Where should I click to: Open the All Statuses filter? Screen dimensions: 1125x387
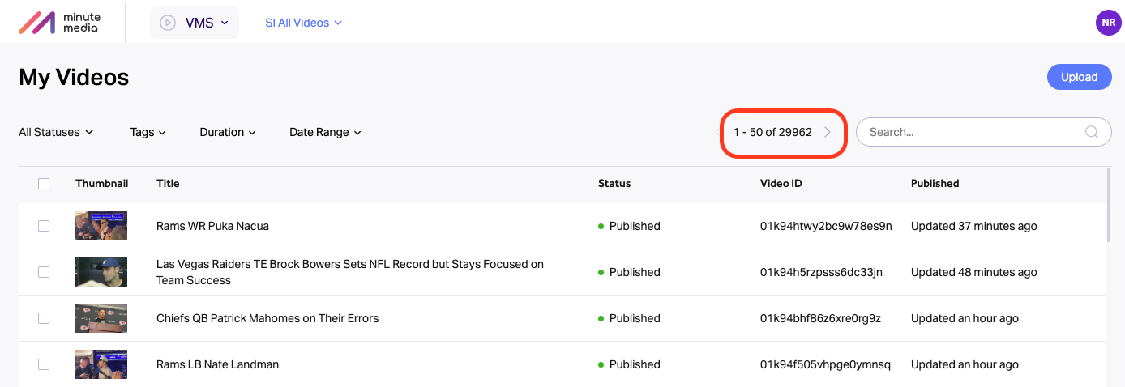[x=56, y=132]
